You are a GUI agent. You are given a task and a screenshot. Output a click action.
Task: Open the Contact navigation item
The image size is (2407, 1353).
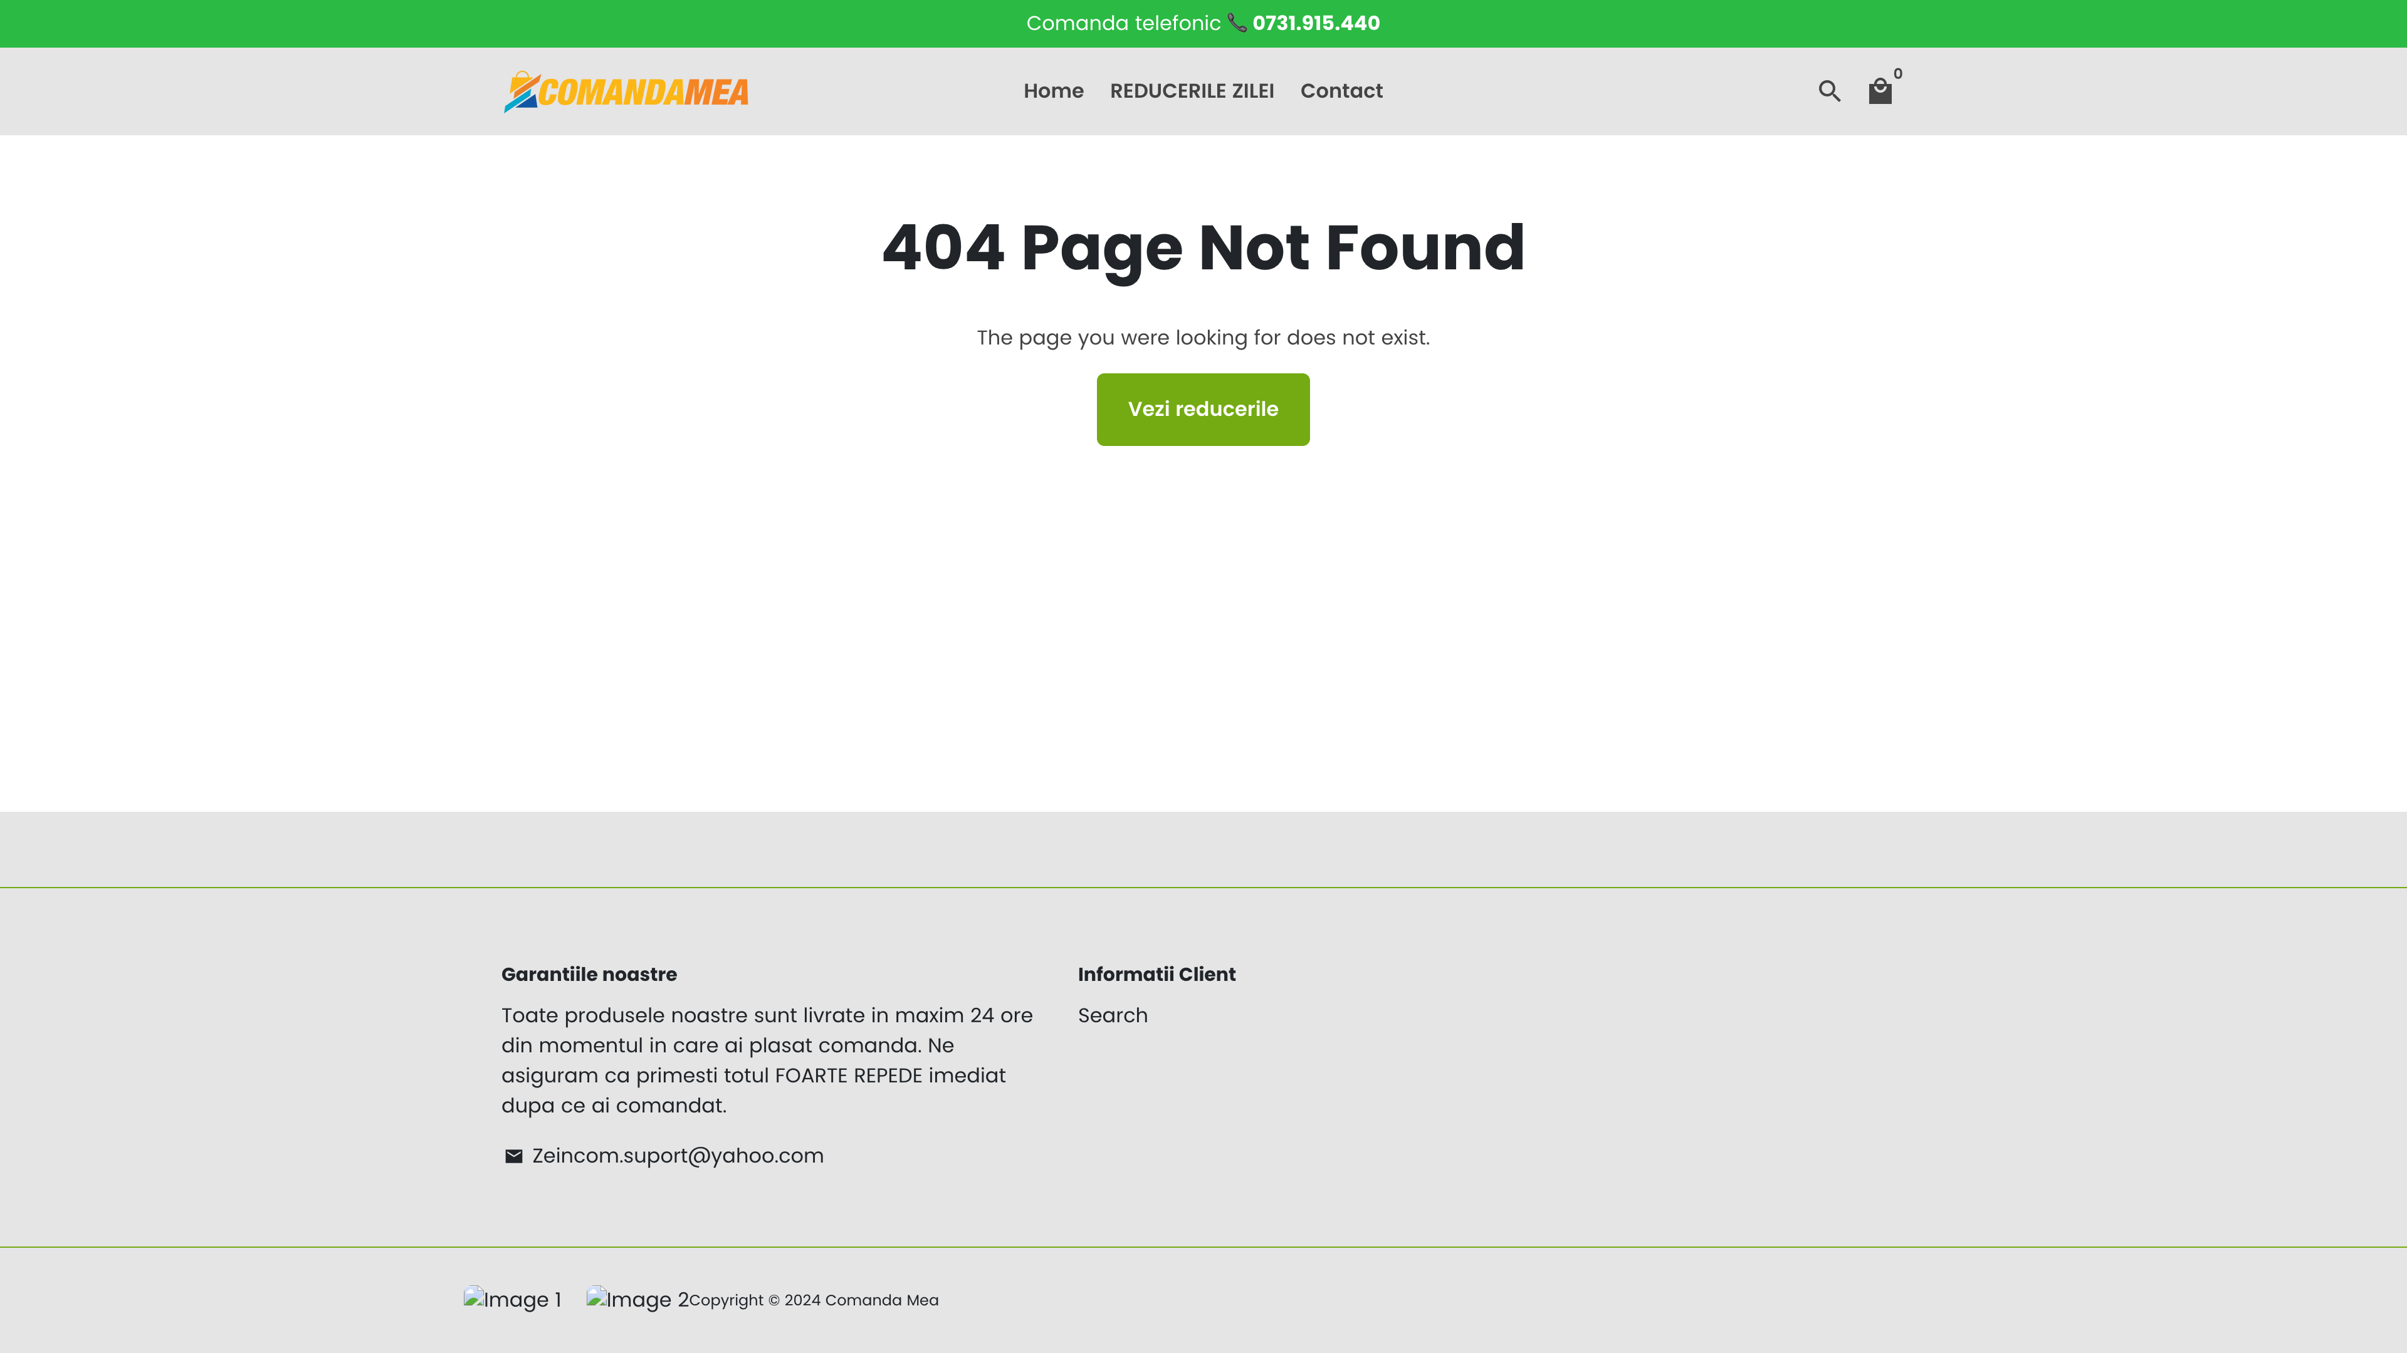1341,91
